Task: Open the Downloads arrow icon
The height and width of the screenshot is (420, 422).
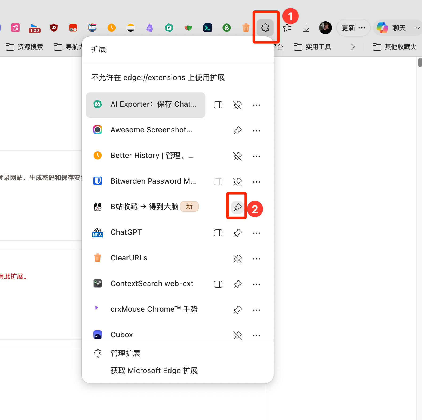Action: (x=306, y=28)
